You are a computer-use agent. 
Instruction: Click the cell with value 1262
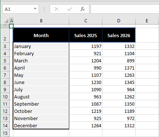[119, 97]
